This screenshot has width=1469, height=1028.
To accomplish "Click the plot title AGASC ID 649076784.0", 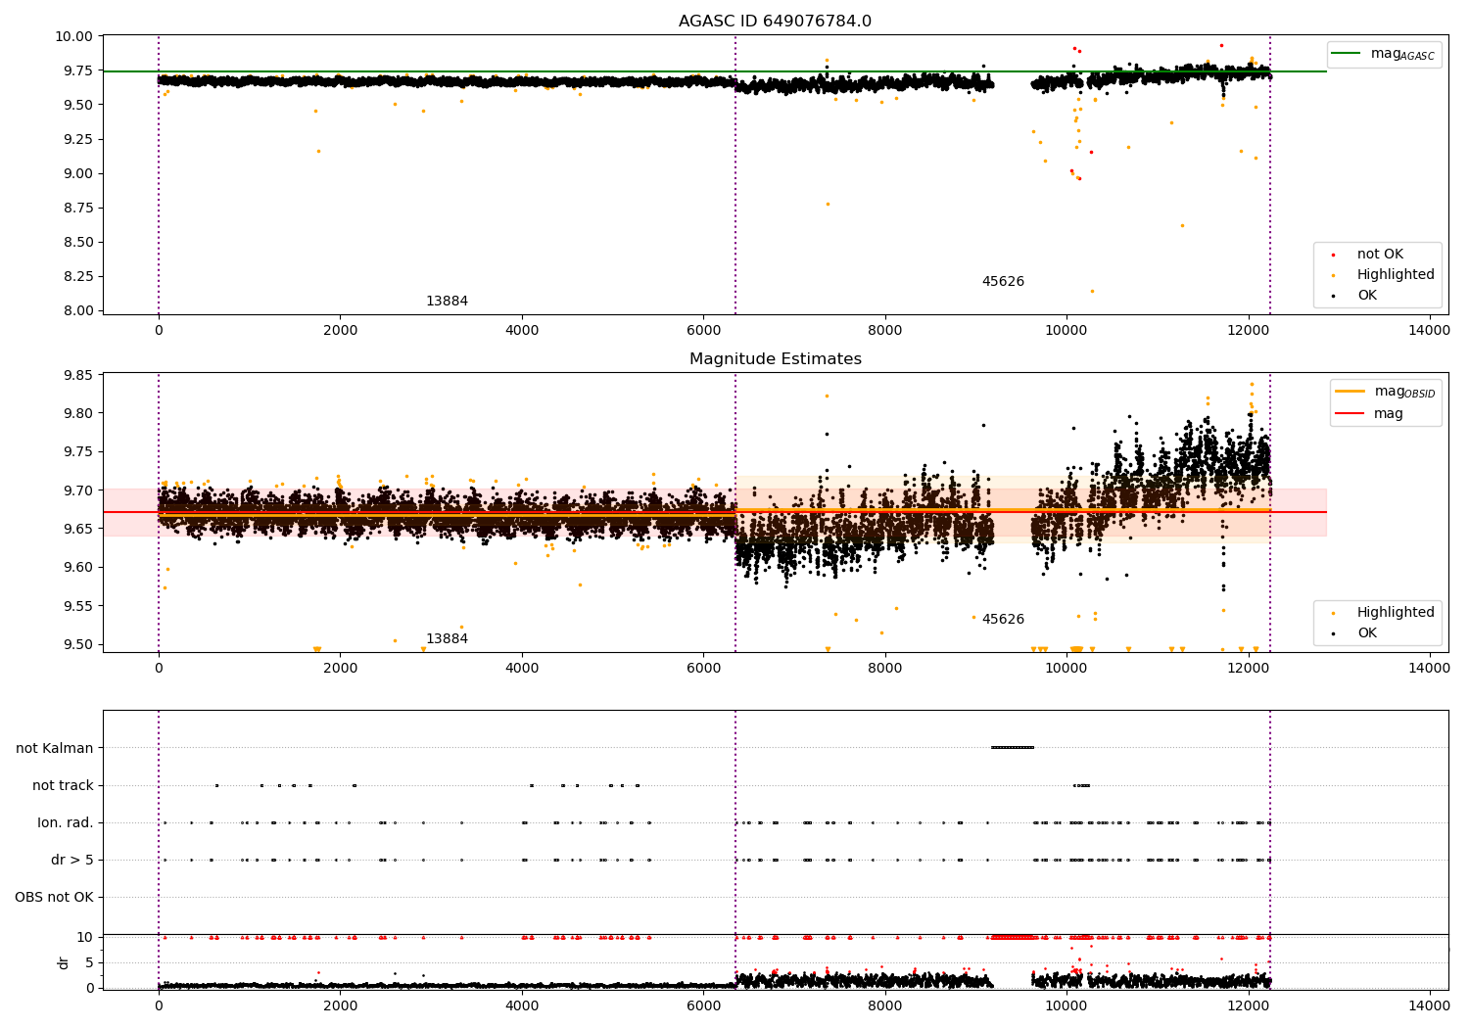I will tap(775, 22).
